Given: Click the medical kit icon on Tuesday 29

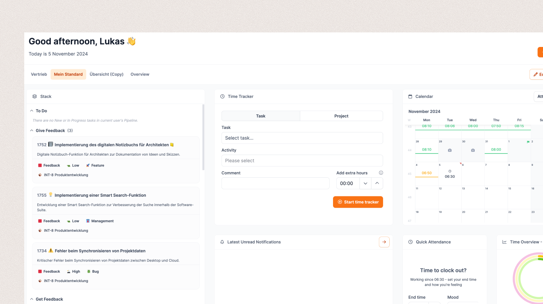Looking at the screenshot, I should click(450, 150).
